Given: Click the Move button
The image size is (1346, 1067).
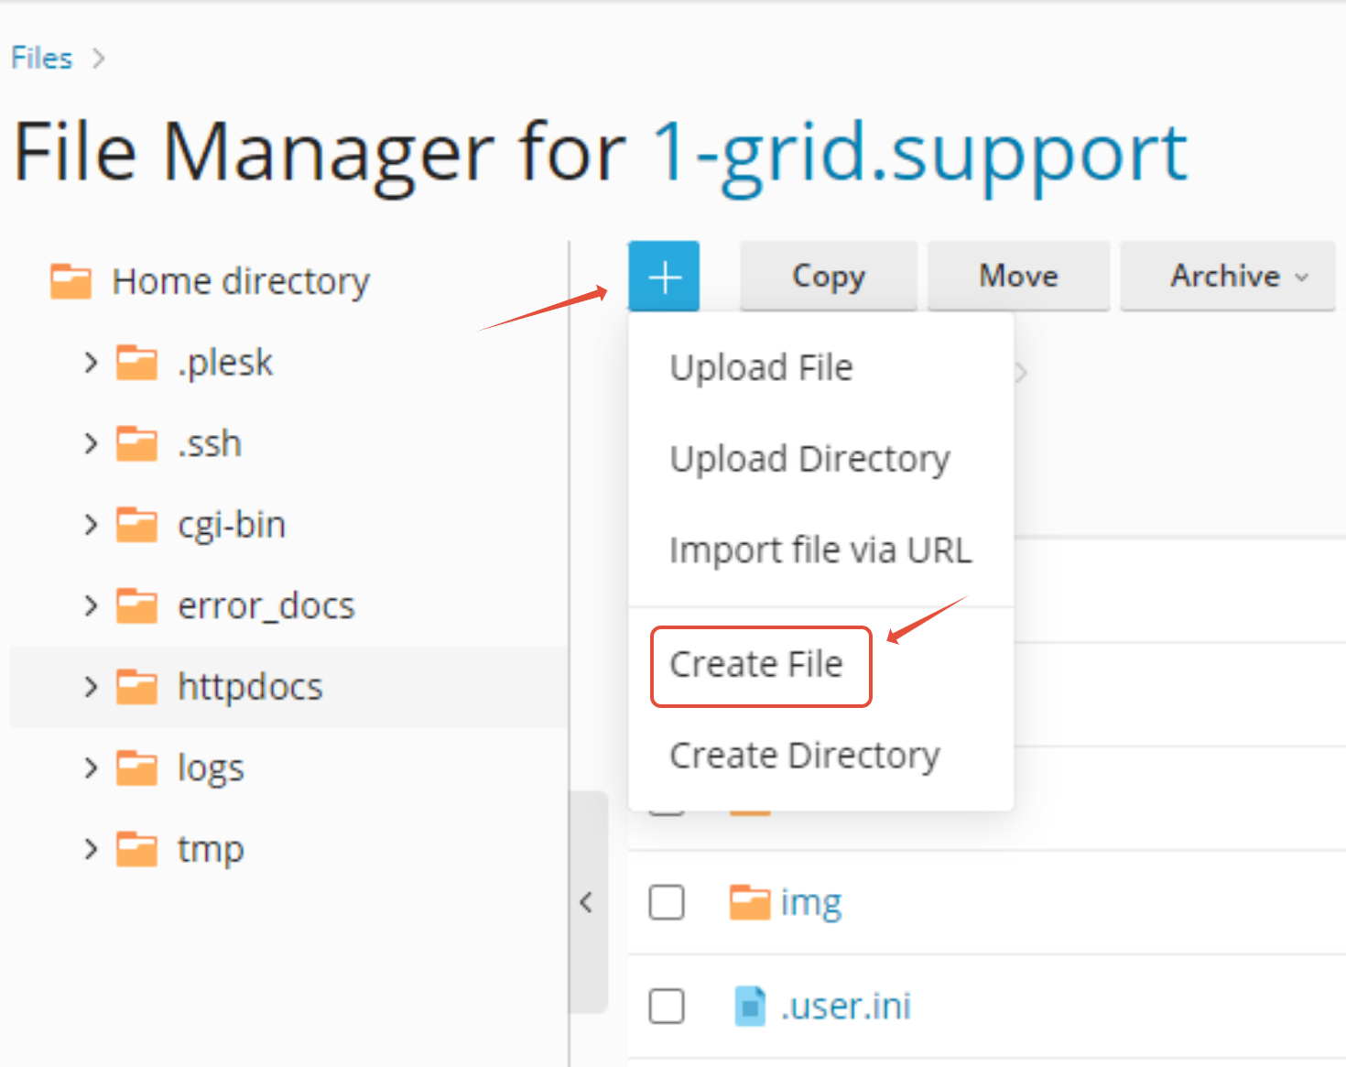Looking at the screenshot, I should point(1018,276).
